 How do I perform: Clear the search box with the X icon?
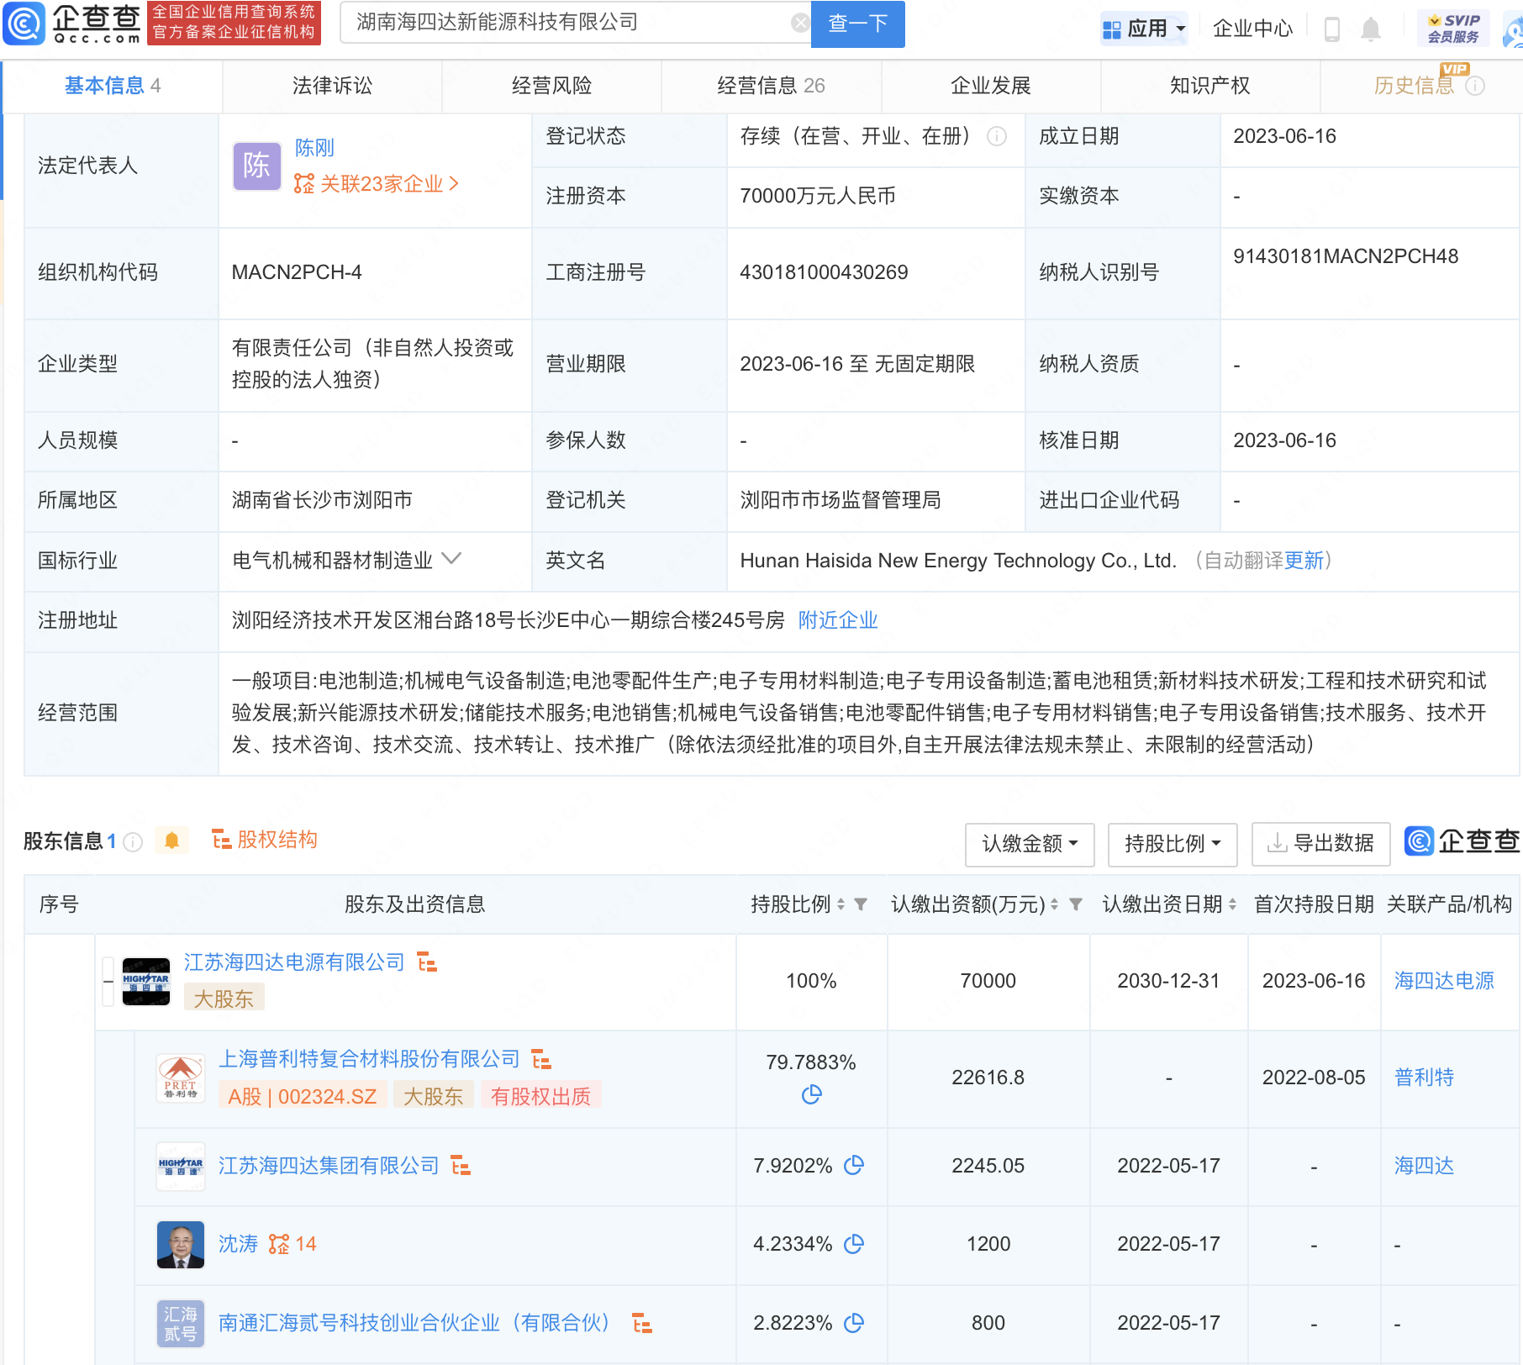[x=800, y=23]
